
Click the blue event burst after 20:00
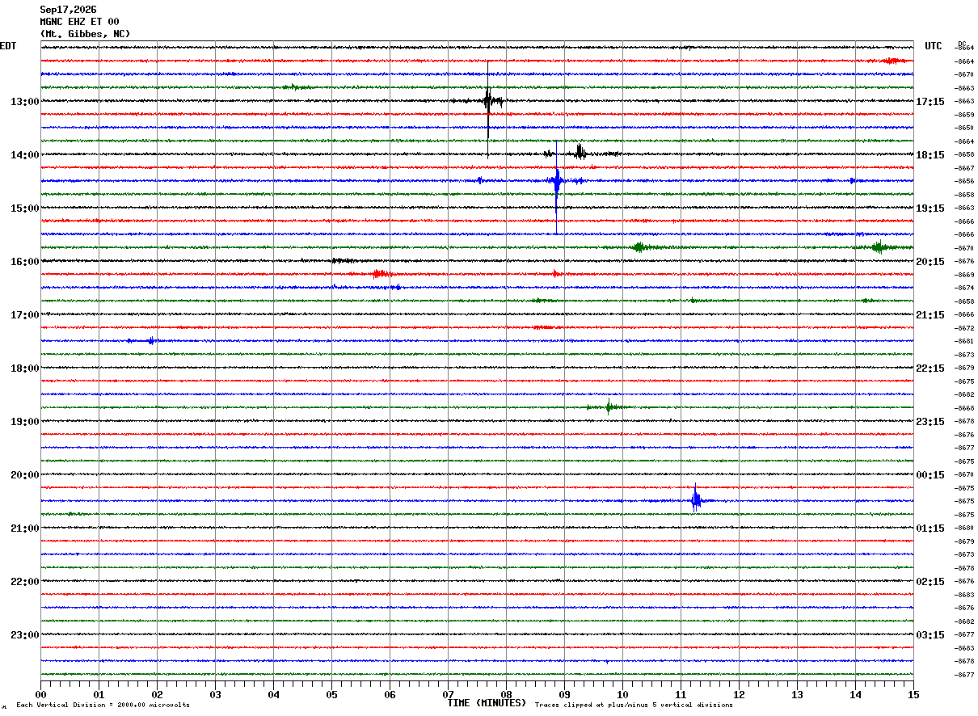coord(696,500)
